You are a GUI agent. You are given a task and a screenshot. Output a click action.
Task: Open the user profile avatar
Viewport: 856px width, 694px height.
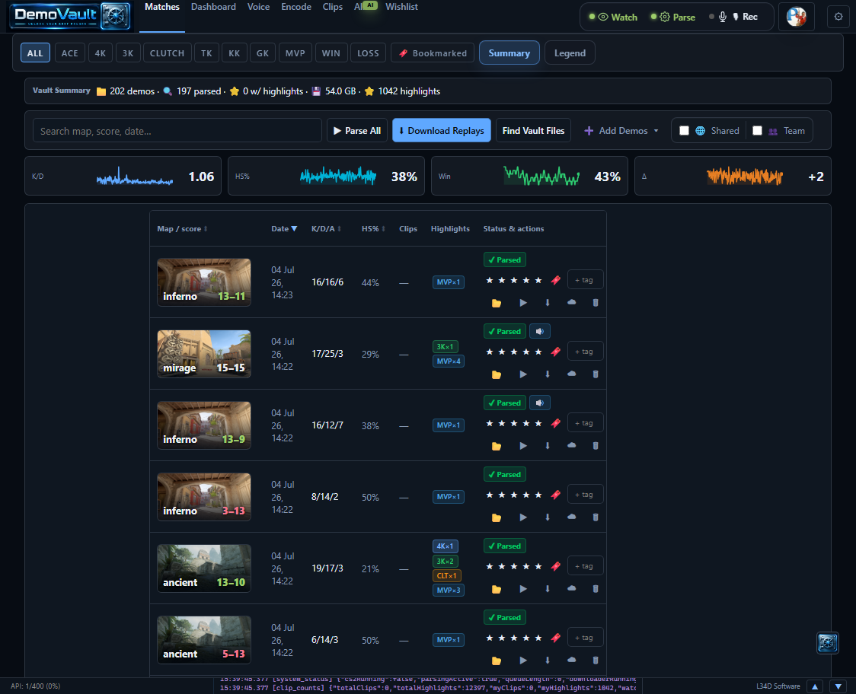point(797,17)
